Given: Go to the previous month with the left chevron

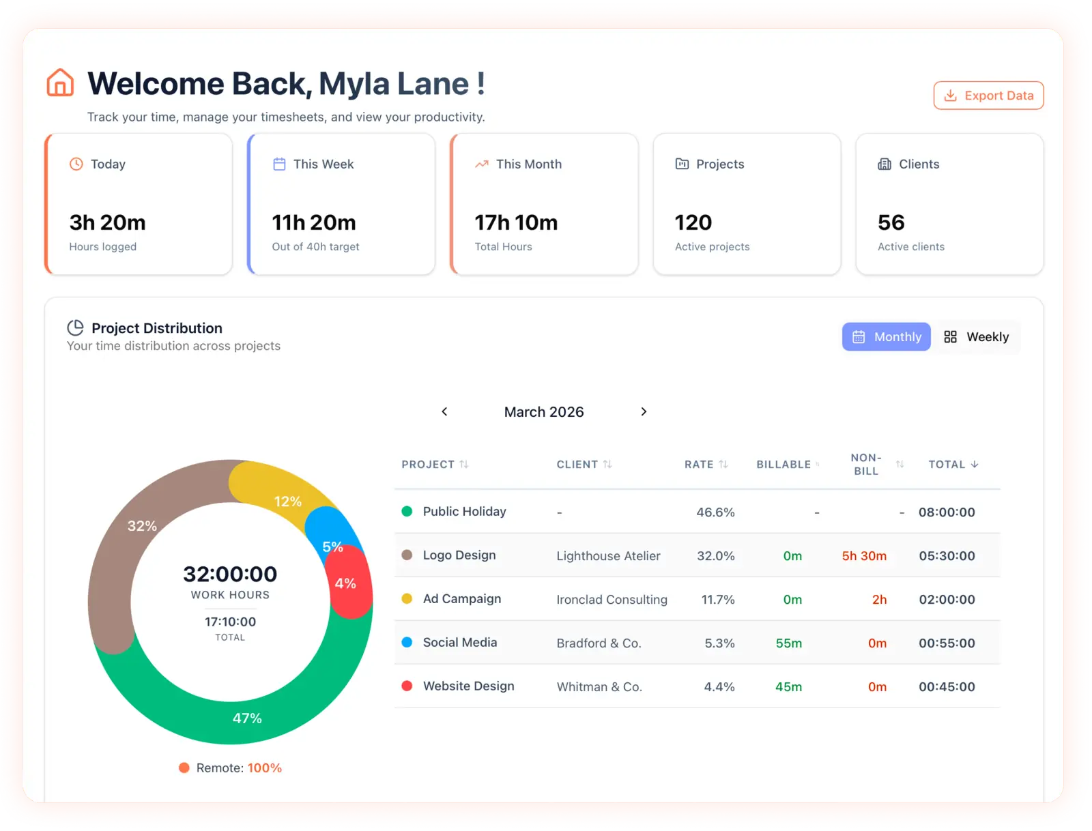Looking at the screenshot, I should tap(445, 411).
